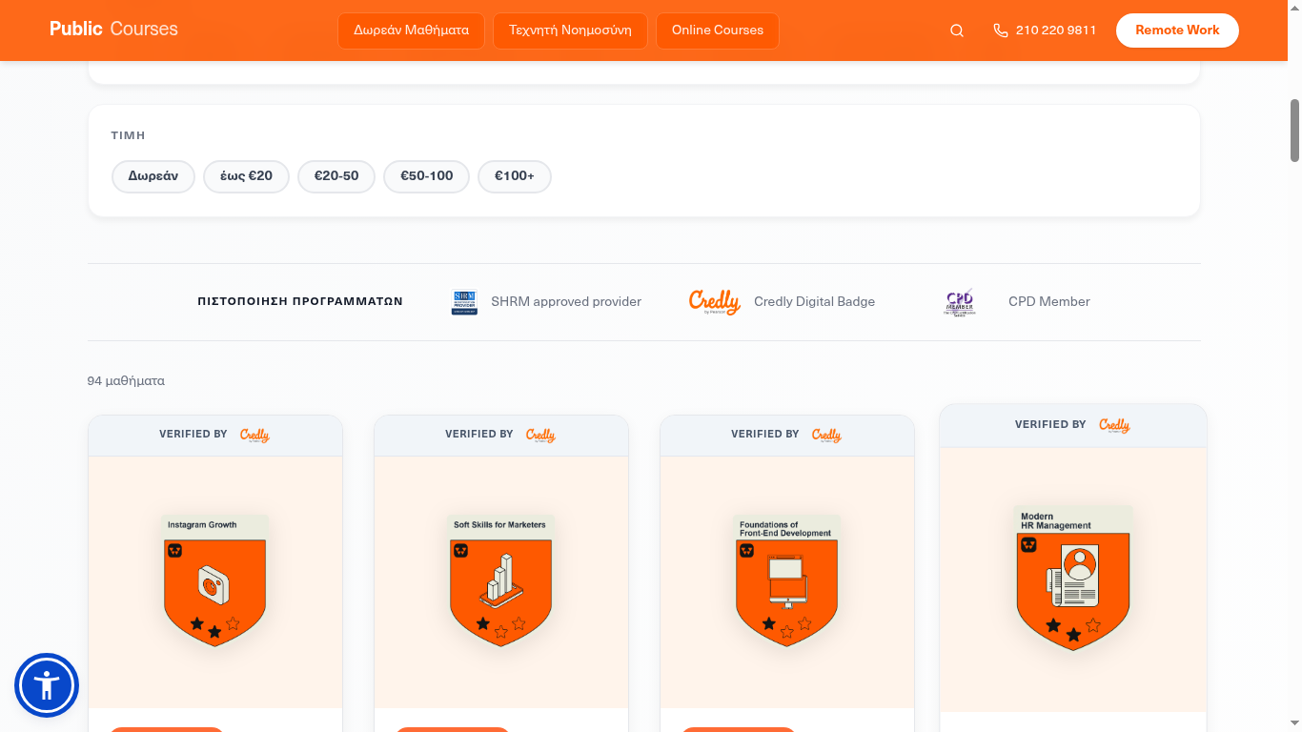Click the ΤΙΜΗ filter label
The height and width of the screenshot is (732, 1302).
tap(128, 136)
